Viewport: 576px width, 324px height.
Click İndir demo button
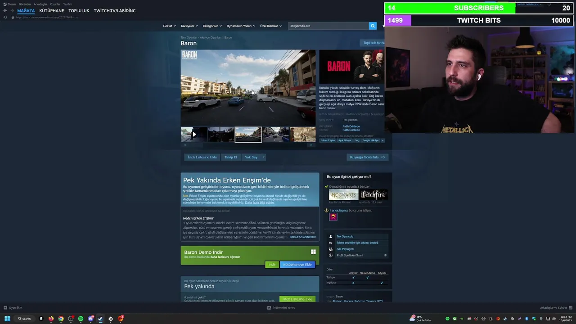point(272,265)
